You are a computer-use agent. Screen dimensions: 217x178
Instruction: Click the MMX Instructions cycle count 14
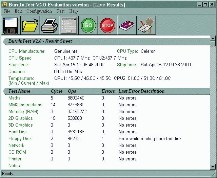53,105
